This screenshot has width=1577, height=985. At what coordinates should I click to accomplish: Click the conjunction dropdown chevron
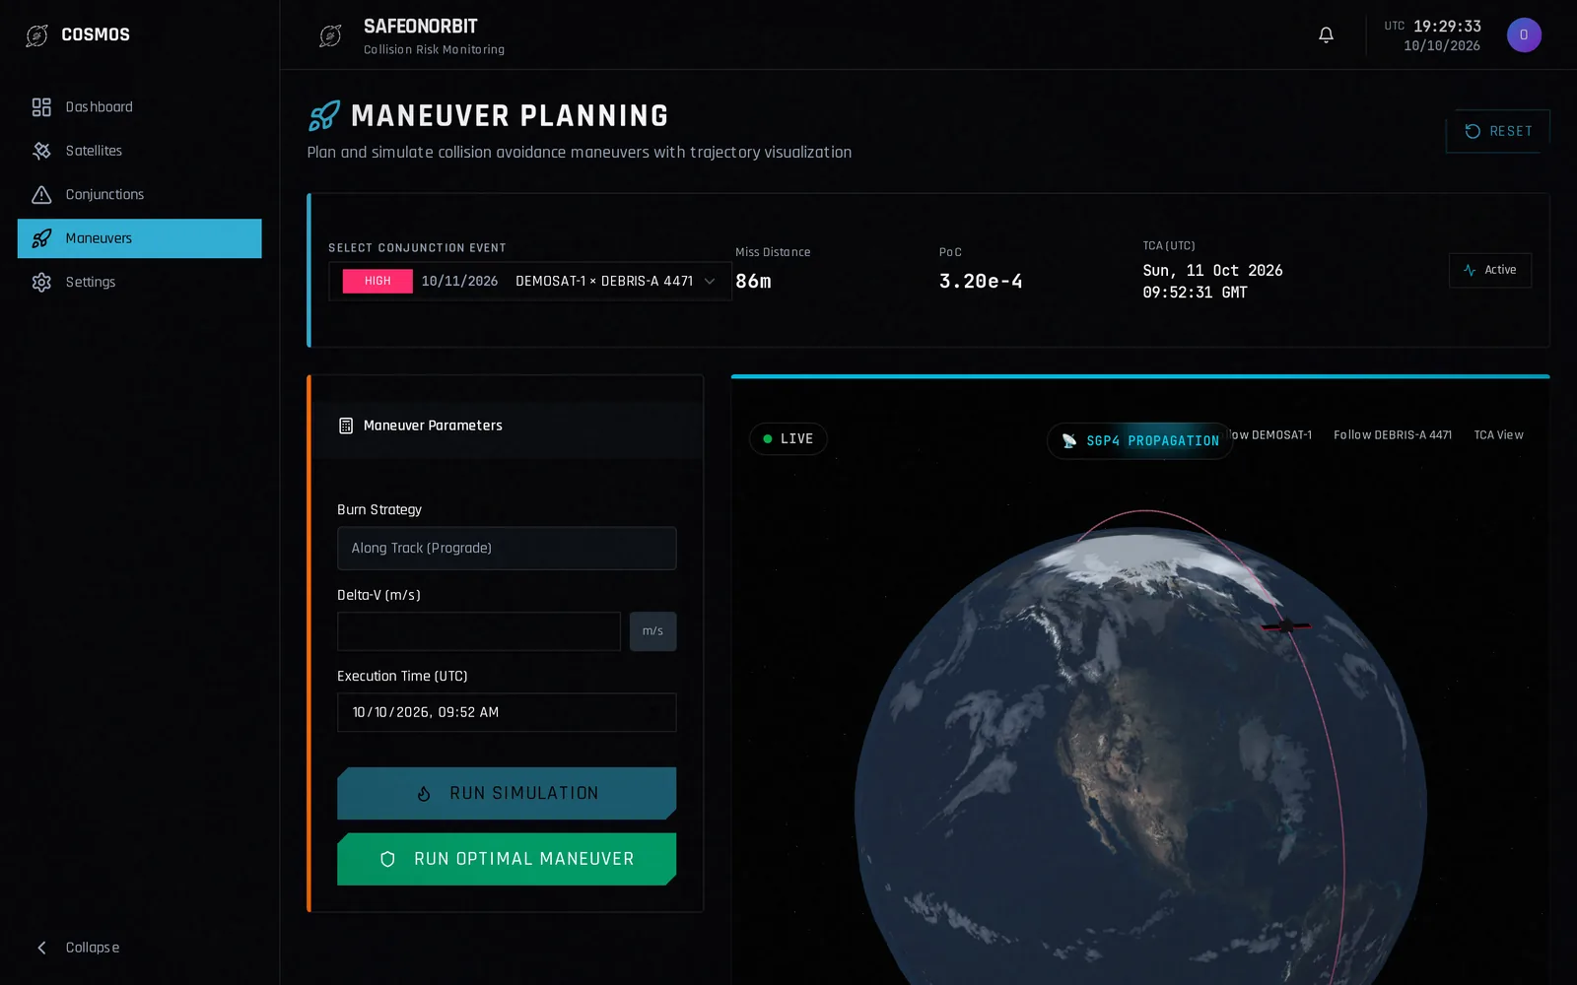(x=710, y=282)
